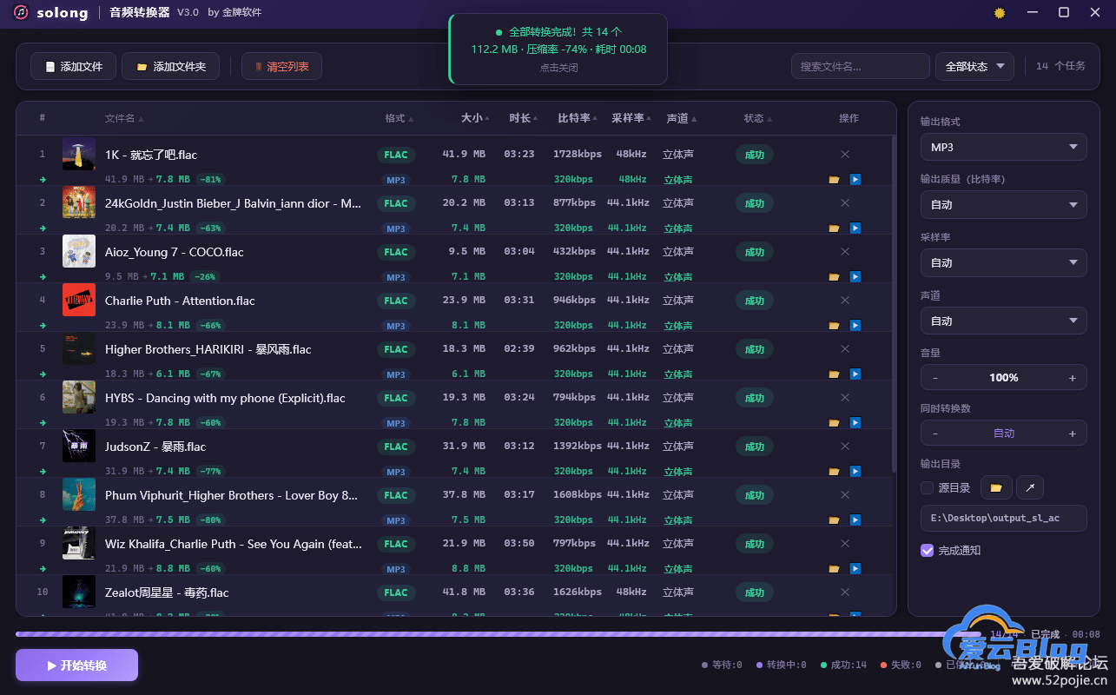Click the JudsonZ - 暴雨 album thumbnail

tap(79, 446)
